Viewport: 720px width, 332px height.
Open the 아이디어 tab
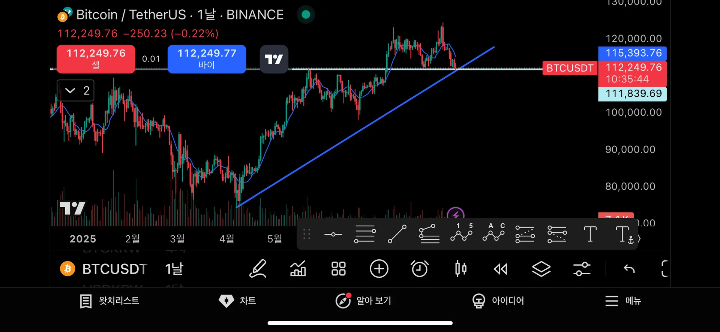pyautogui.click(x=498, y=301)
